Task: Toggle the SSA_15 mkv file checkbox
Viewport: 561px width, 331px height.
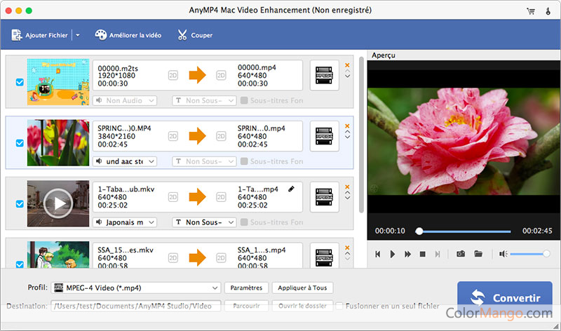Action: pyautogui.click(x=20, y=264)
